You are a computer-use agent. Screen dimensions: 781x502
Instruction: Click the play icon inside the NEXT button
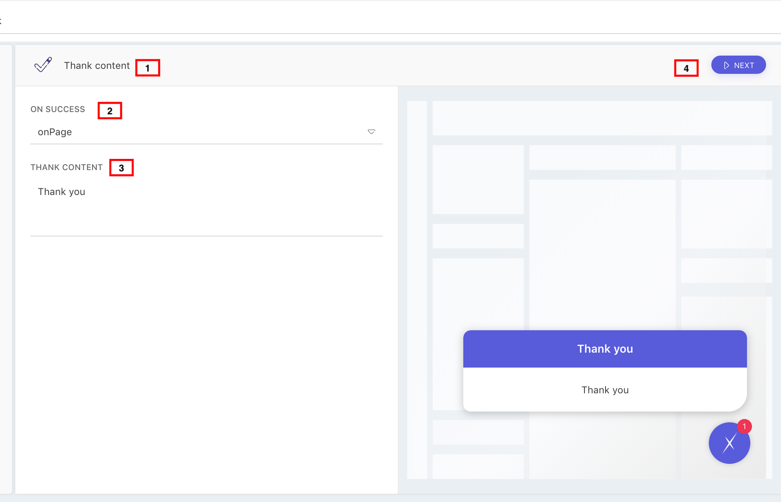click(x=726, y=66)
